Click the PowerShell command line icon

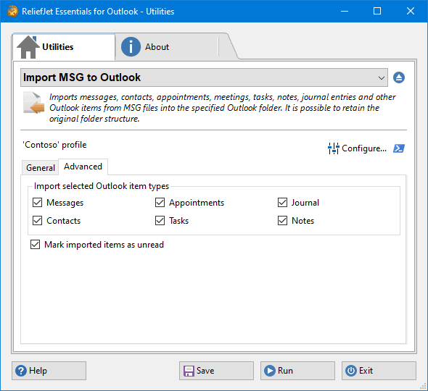(399, 148)
